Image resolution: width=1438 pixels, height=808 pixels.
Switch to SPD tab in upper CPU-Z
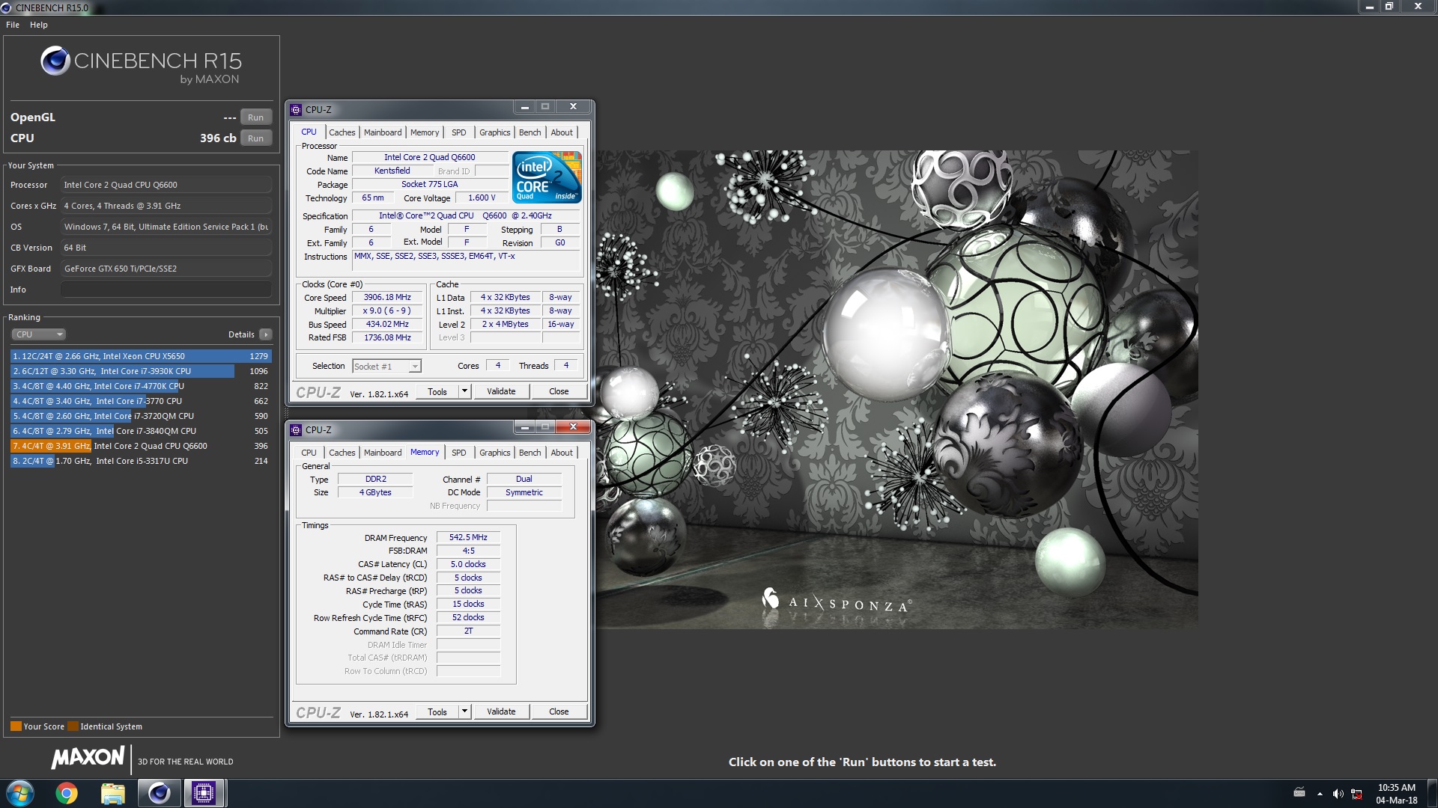459,132
